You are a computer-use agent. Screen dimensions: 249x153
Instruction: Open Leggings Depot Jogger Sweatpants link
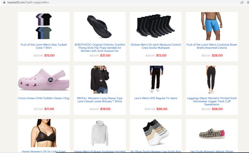point(212,101)
